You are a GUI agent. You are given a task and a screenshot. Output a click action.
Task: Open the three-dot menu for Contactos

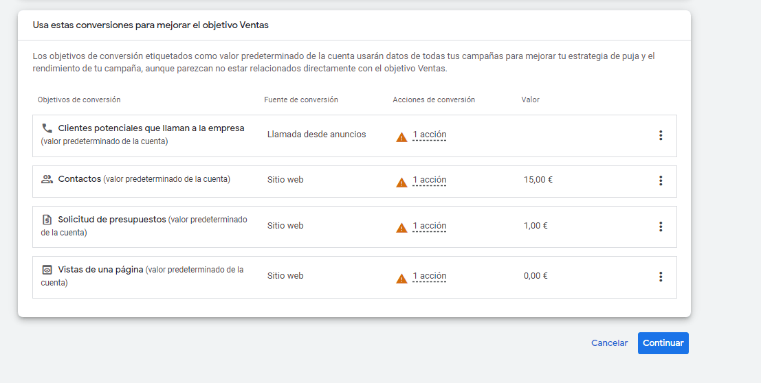point(660,181)
